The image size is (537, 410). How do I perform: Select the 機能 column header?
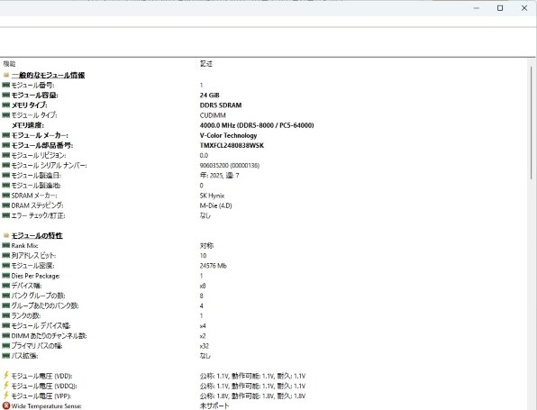[10, 64]
